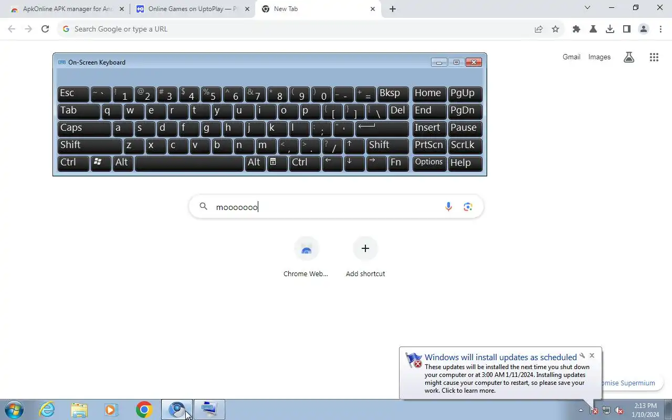Viewport: 672px width, 420px height.
Task: Reload the page with the refresh icon
Action: coord(45,29)
